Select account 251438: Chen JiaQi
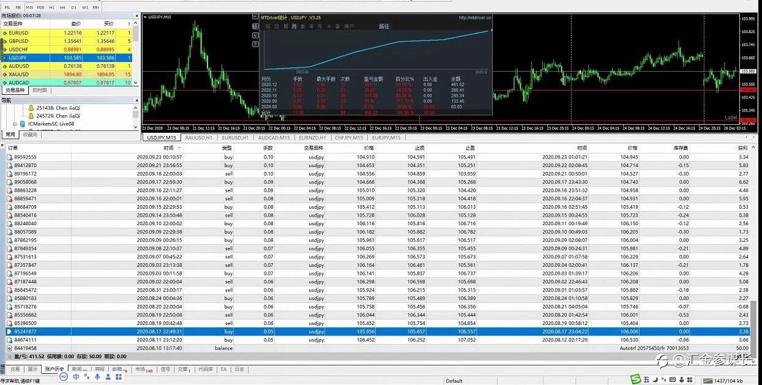Viewport: 762px width, 385px height. [x=58, y=108]
